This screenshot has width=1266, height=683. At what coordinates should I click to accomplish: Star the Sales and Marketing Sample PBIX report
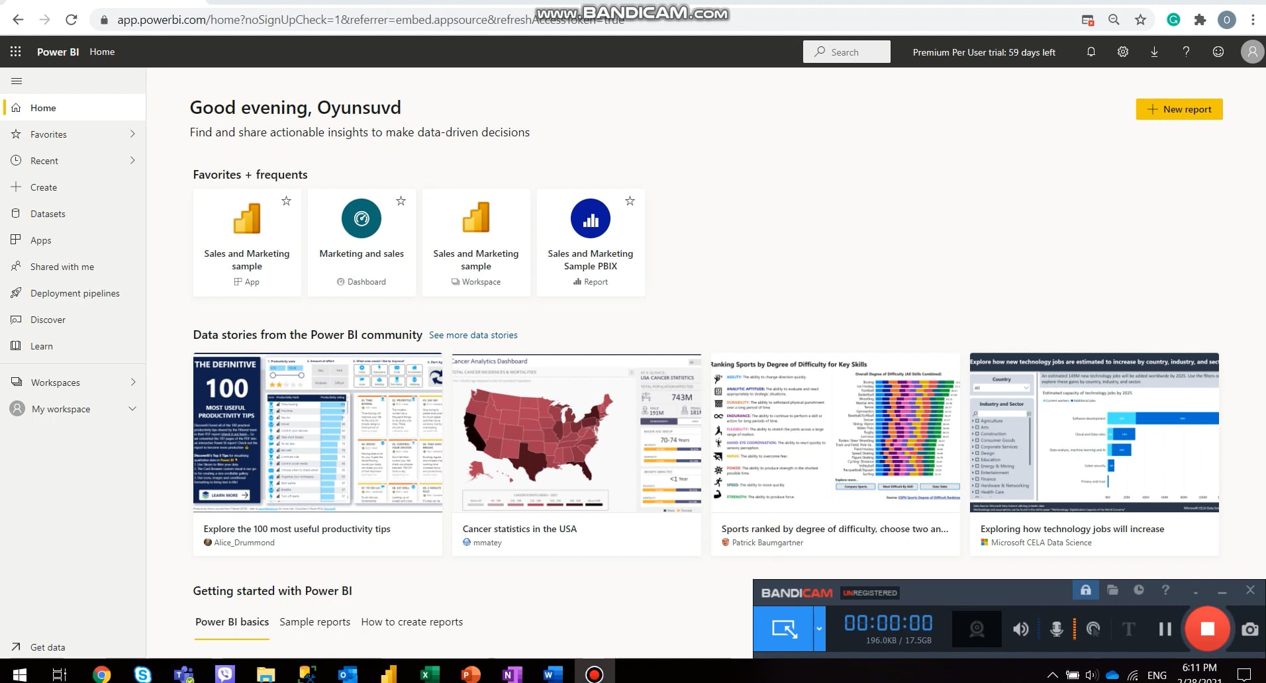point(630,201)
